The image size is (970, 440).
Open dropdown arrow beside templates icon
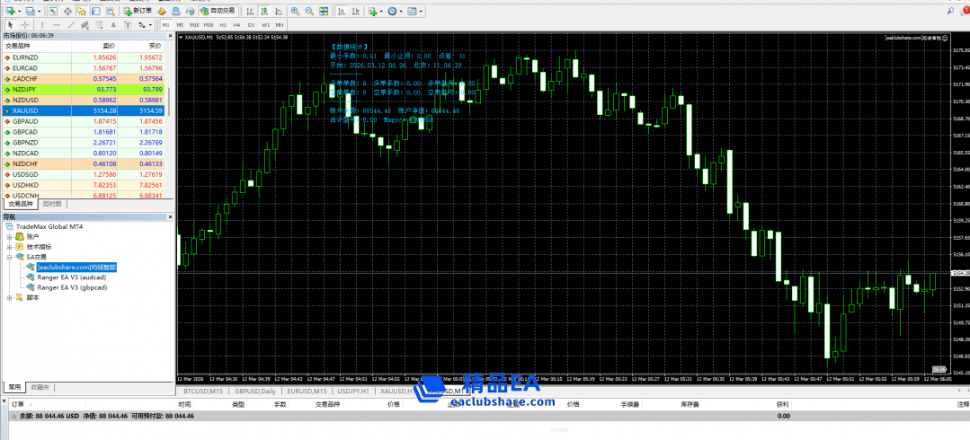pyautogui.click(x=421, y=11)
